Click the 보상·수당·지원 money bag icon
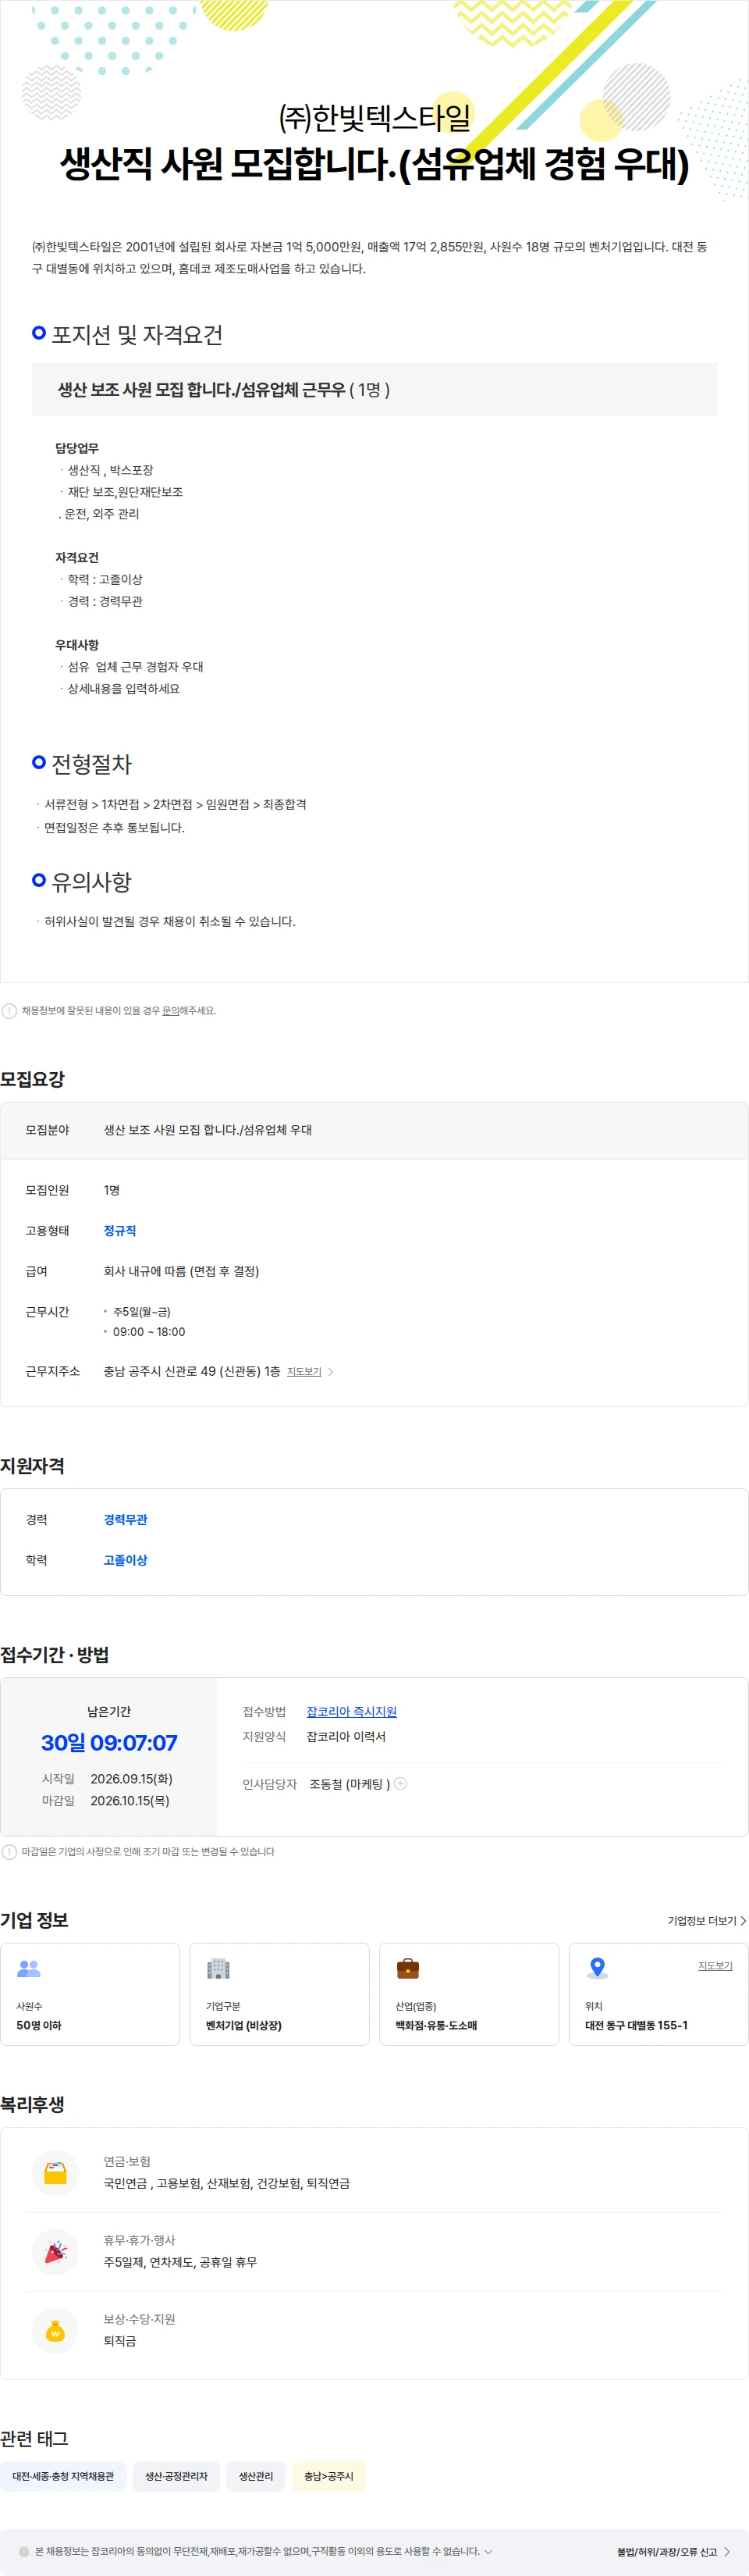This screenshot has height=2576, width=749. [56, 2331]
